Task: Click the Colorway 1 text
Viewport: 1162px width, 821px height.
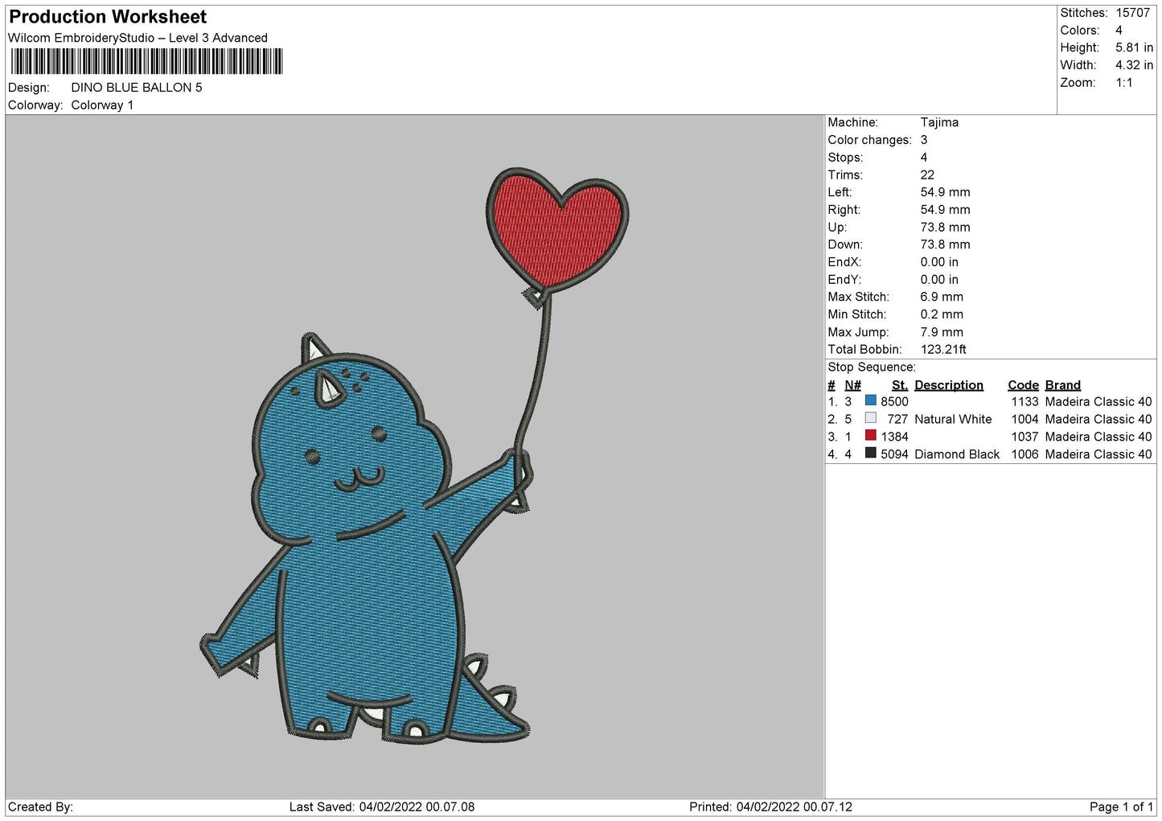Action: tap(102, 105)
